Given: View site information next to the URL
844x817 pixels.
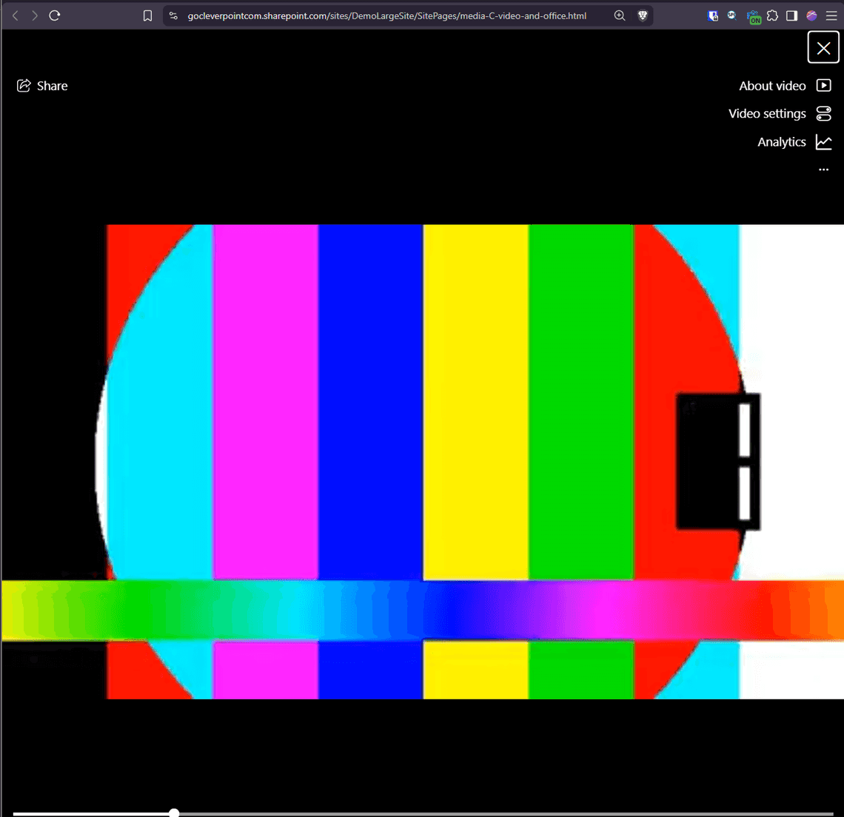Looking at the screenshot, I should 173,16.
